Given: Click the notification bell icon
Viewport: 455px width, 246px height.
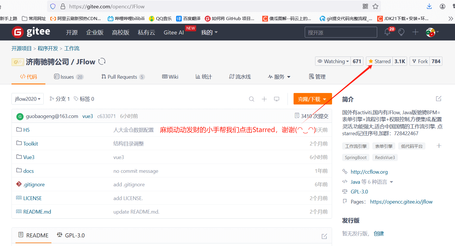Looking at the screenshot, I should click(x=387, y=32).
